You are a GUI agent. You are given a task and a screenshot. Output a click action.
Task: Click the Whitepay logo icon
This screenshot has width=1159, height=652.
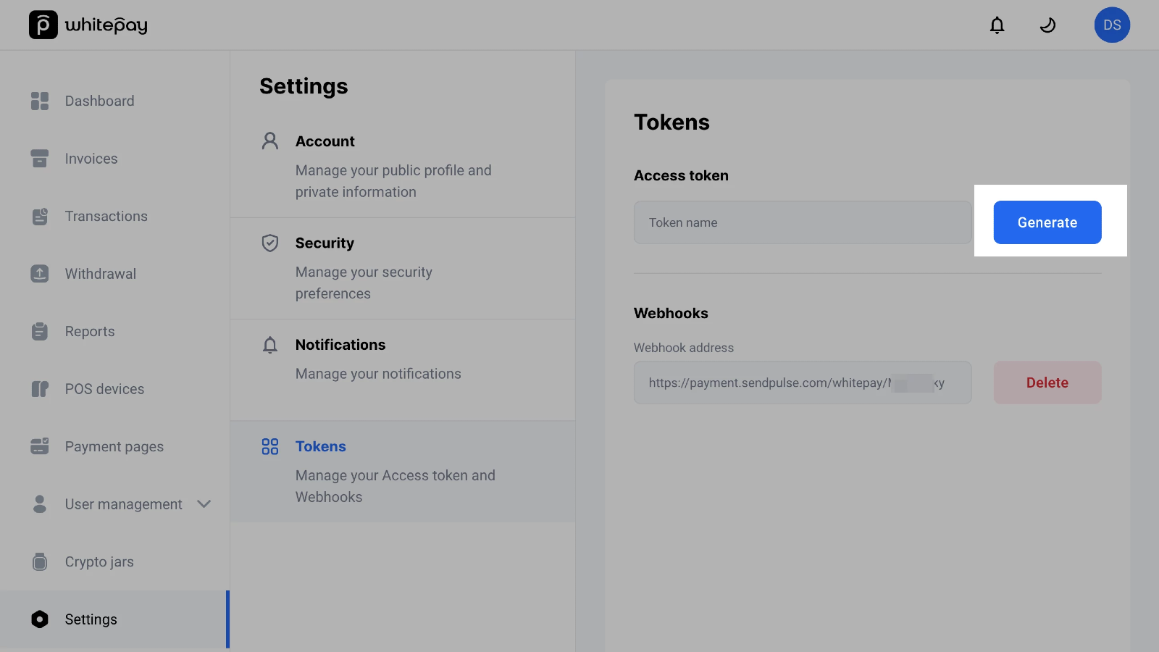[x=43, y=25]
